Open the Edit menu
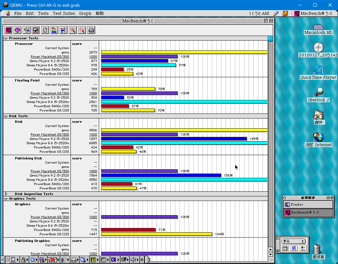This screenshot has height=264, width=338. click(30, 14)
